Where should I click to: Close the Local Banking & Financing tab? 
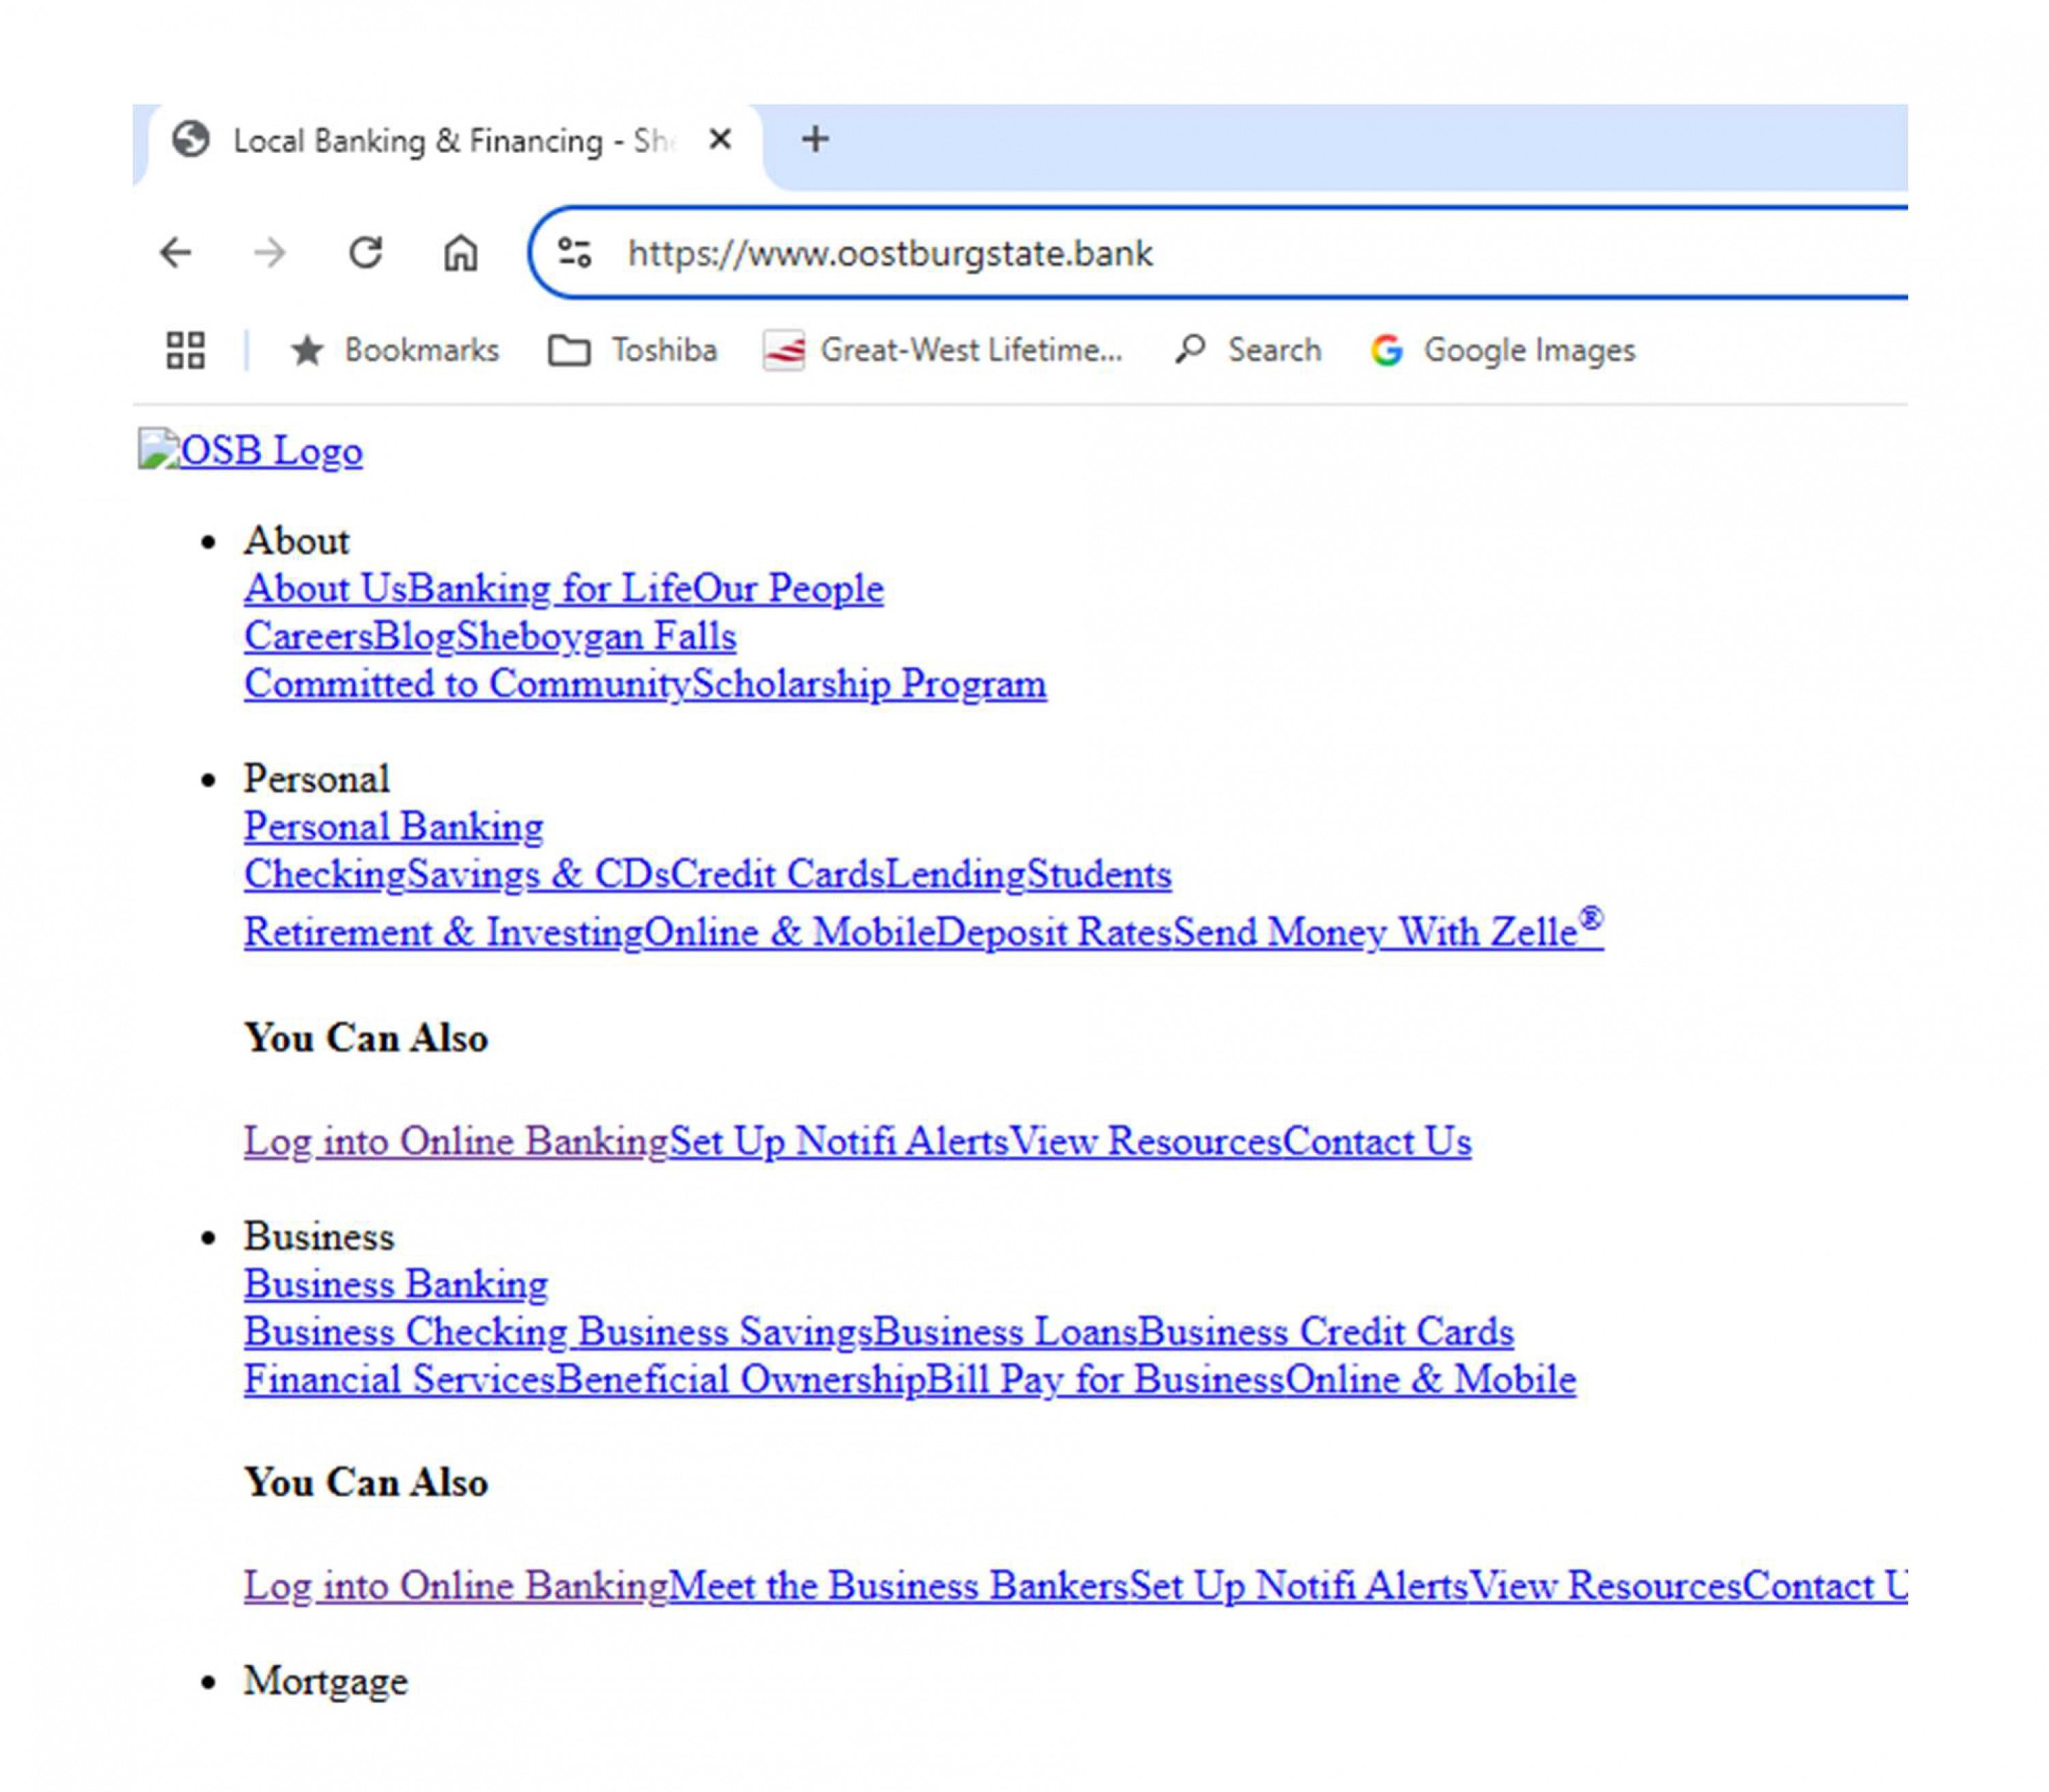coord(719,139)
